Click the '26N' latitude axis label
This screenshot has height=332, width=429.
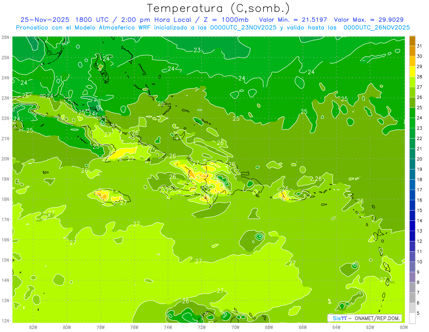(x=5, y=37)
